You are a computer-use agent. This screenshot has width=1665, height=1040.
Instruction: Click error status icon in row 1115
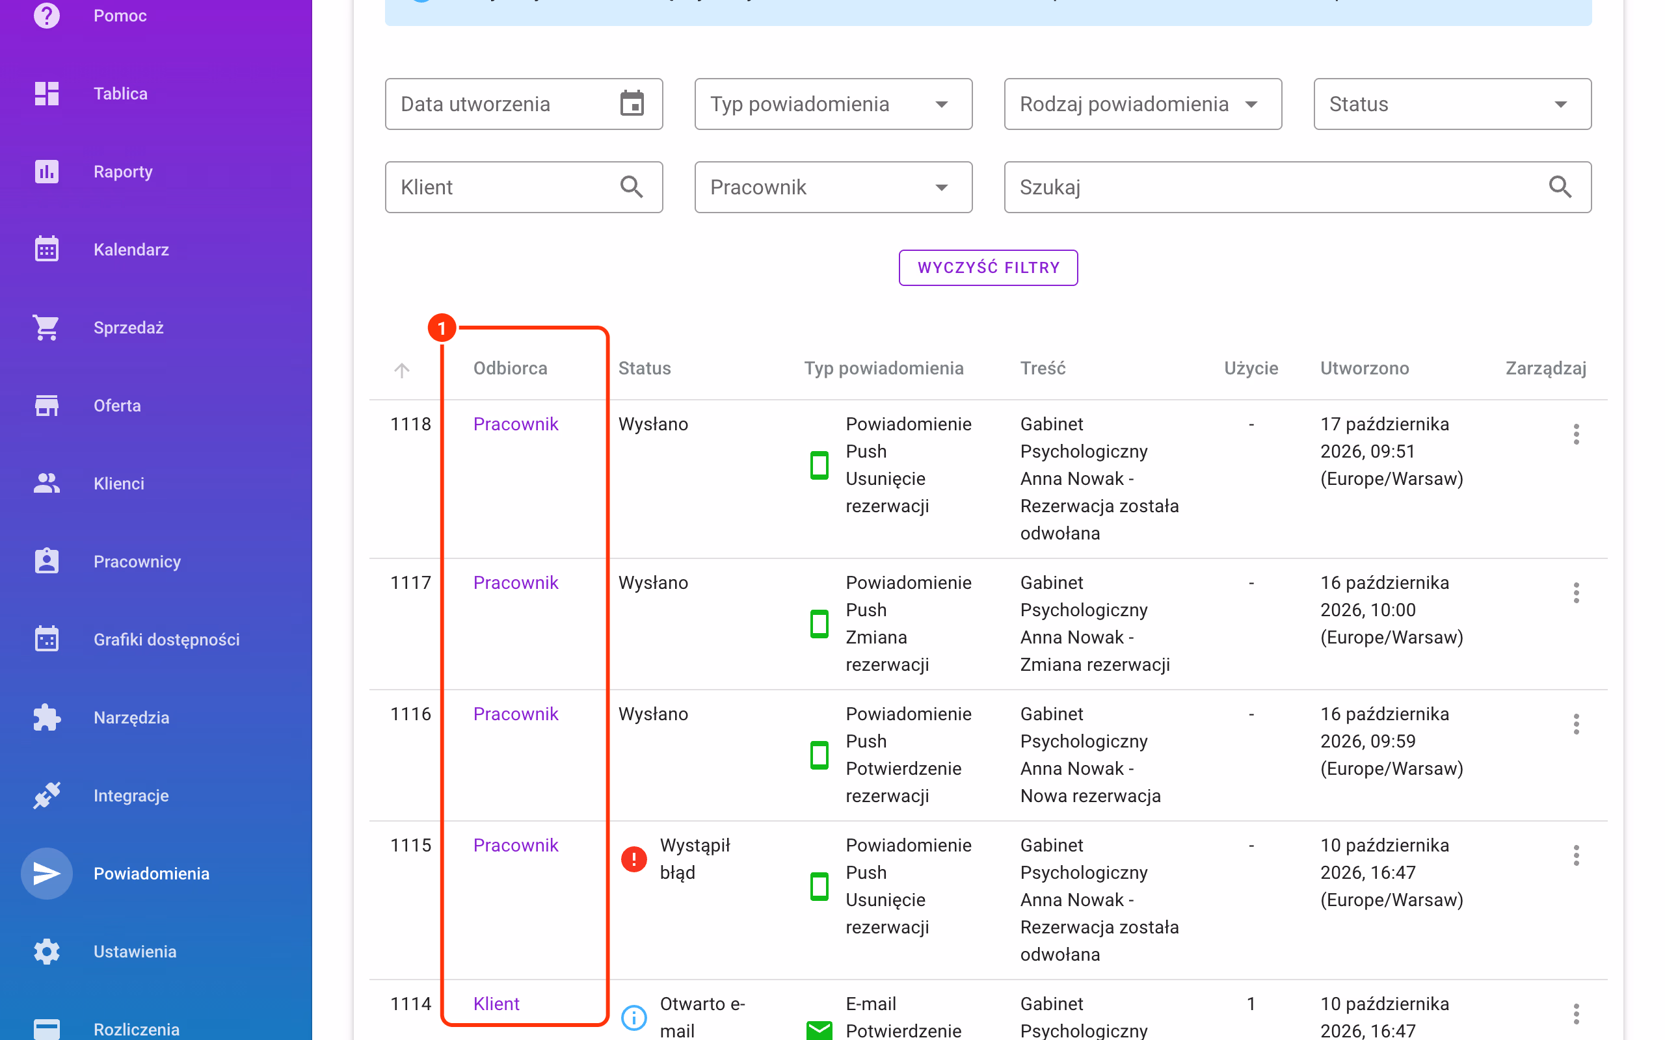point(633,859)
